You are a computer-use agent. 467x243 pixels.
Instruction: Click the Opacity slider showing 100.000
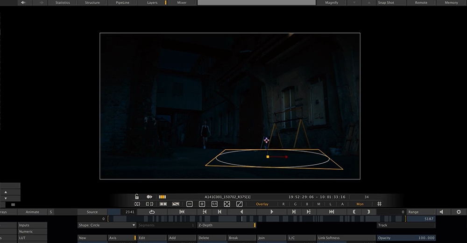pyautogui.click(x=406, y=238)
